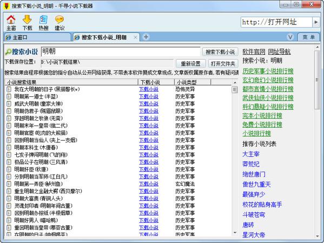Minimize the 千寻小说下载器 window

[x=286, y=4]
